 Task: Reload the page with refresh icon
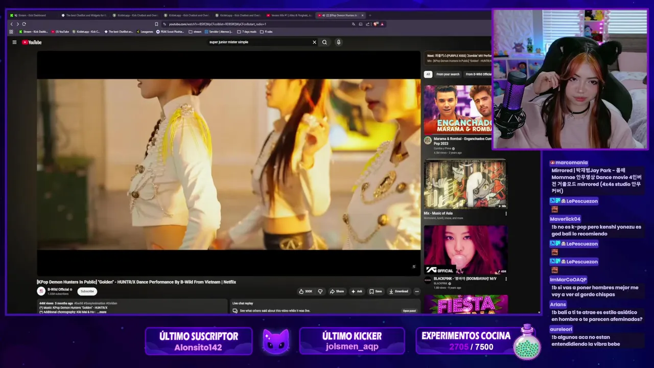tap(24, 24)
